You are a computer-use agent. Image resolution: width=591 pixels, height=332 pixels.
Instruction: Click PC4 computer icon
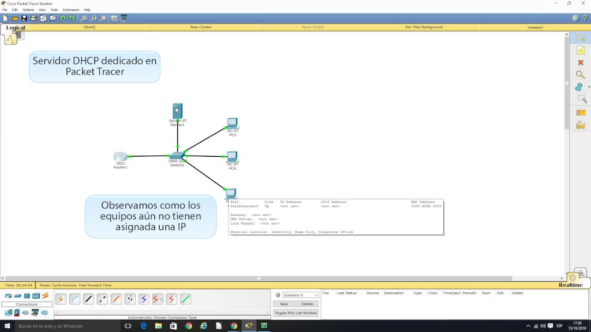[x=232, y=157]
